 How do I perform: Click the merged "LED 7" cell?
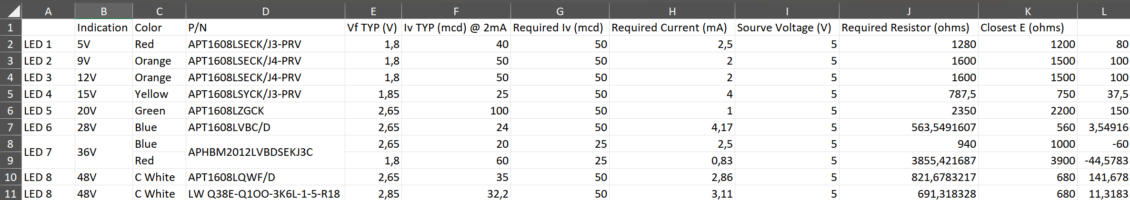click(x=48, y=152)
